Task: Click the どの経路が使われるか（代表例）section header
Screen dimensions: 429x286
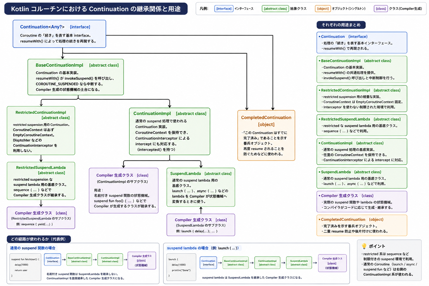Action: pos(39,239)
